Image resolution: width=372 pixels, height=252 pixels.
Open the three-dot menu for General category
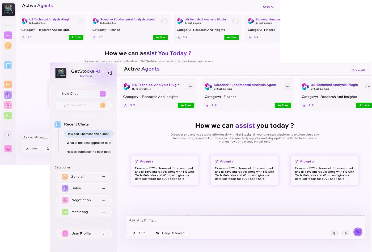(103, 177)
